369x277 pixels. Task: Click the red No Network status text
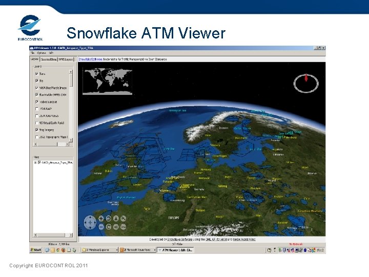296,244
